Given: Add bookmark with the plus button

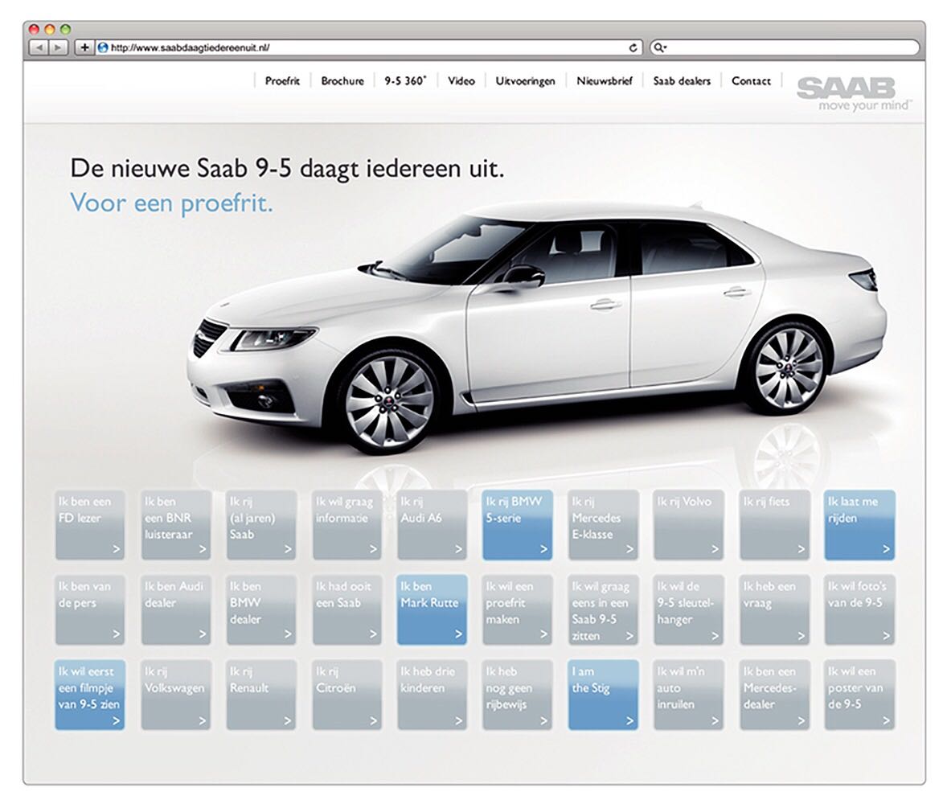Looking at the screenshot, I should pyautogui.click(x=84, y=47).
